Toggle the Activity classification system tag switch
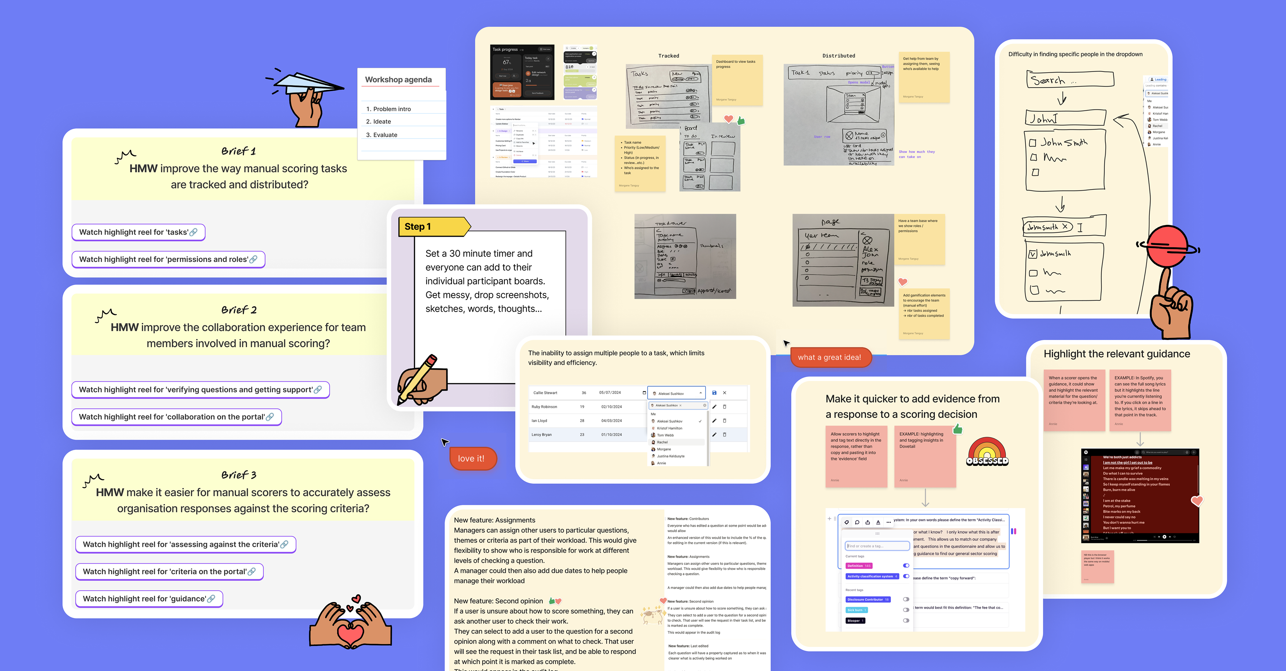 pyautogui.click(x=907, y=576)
